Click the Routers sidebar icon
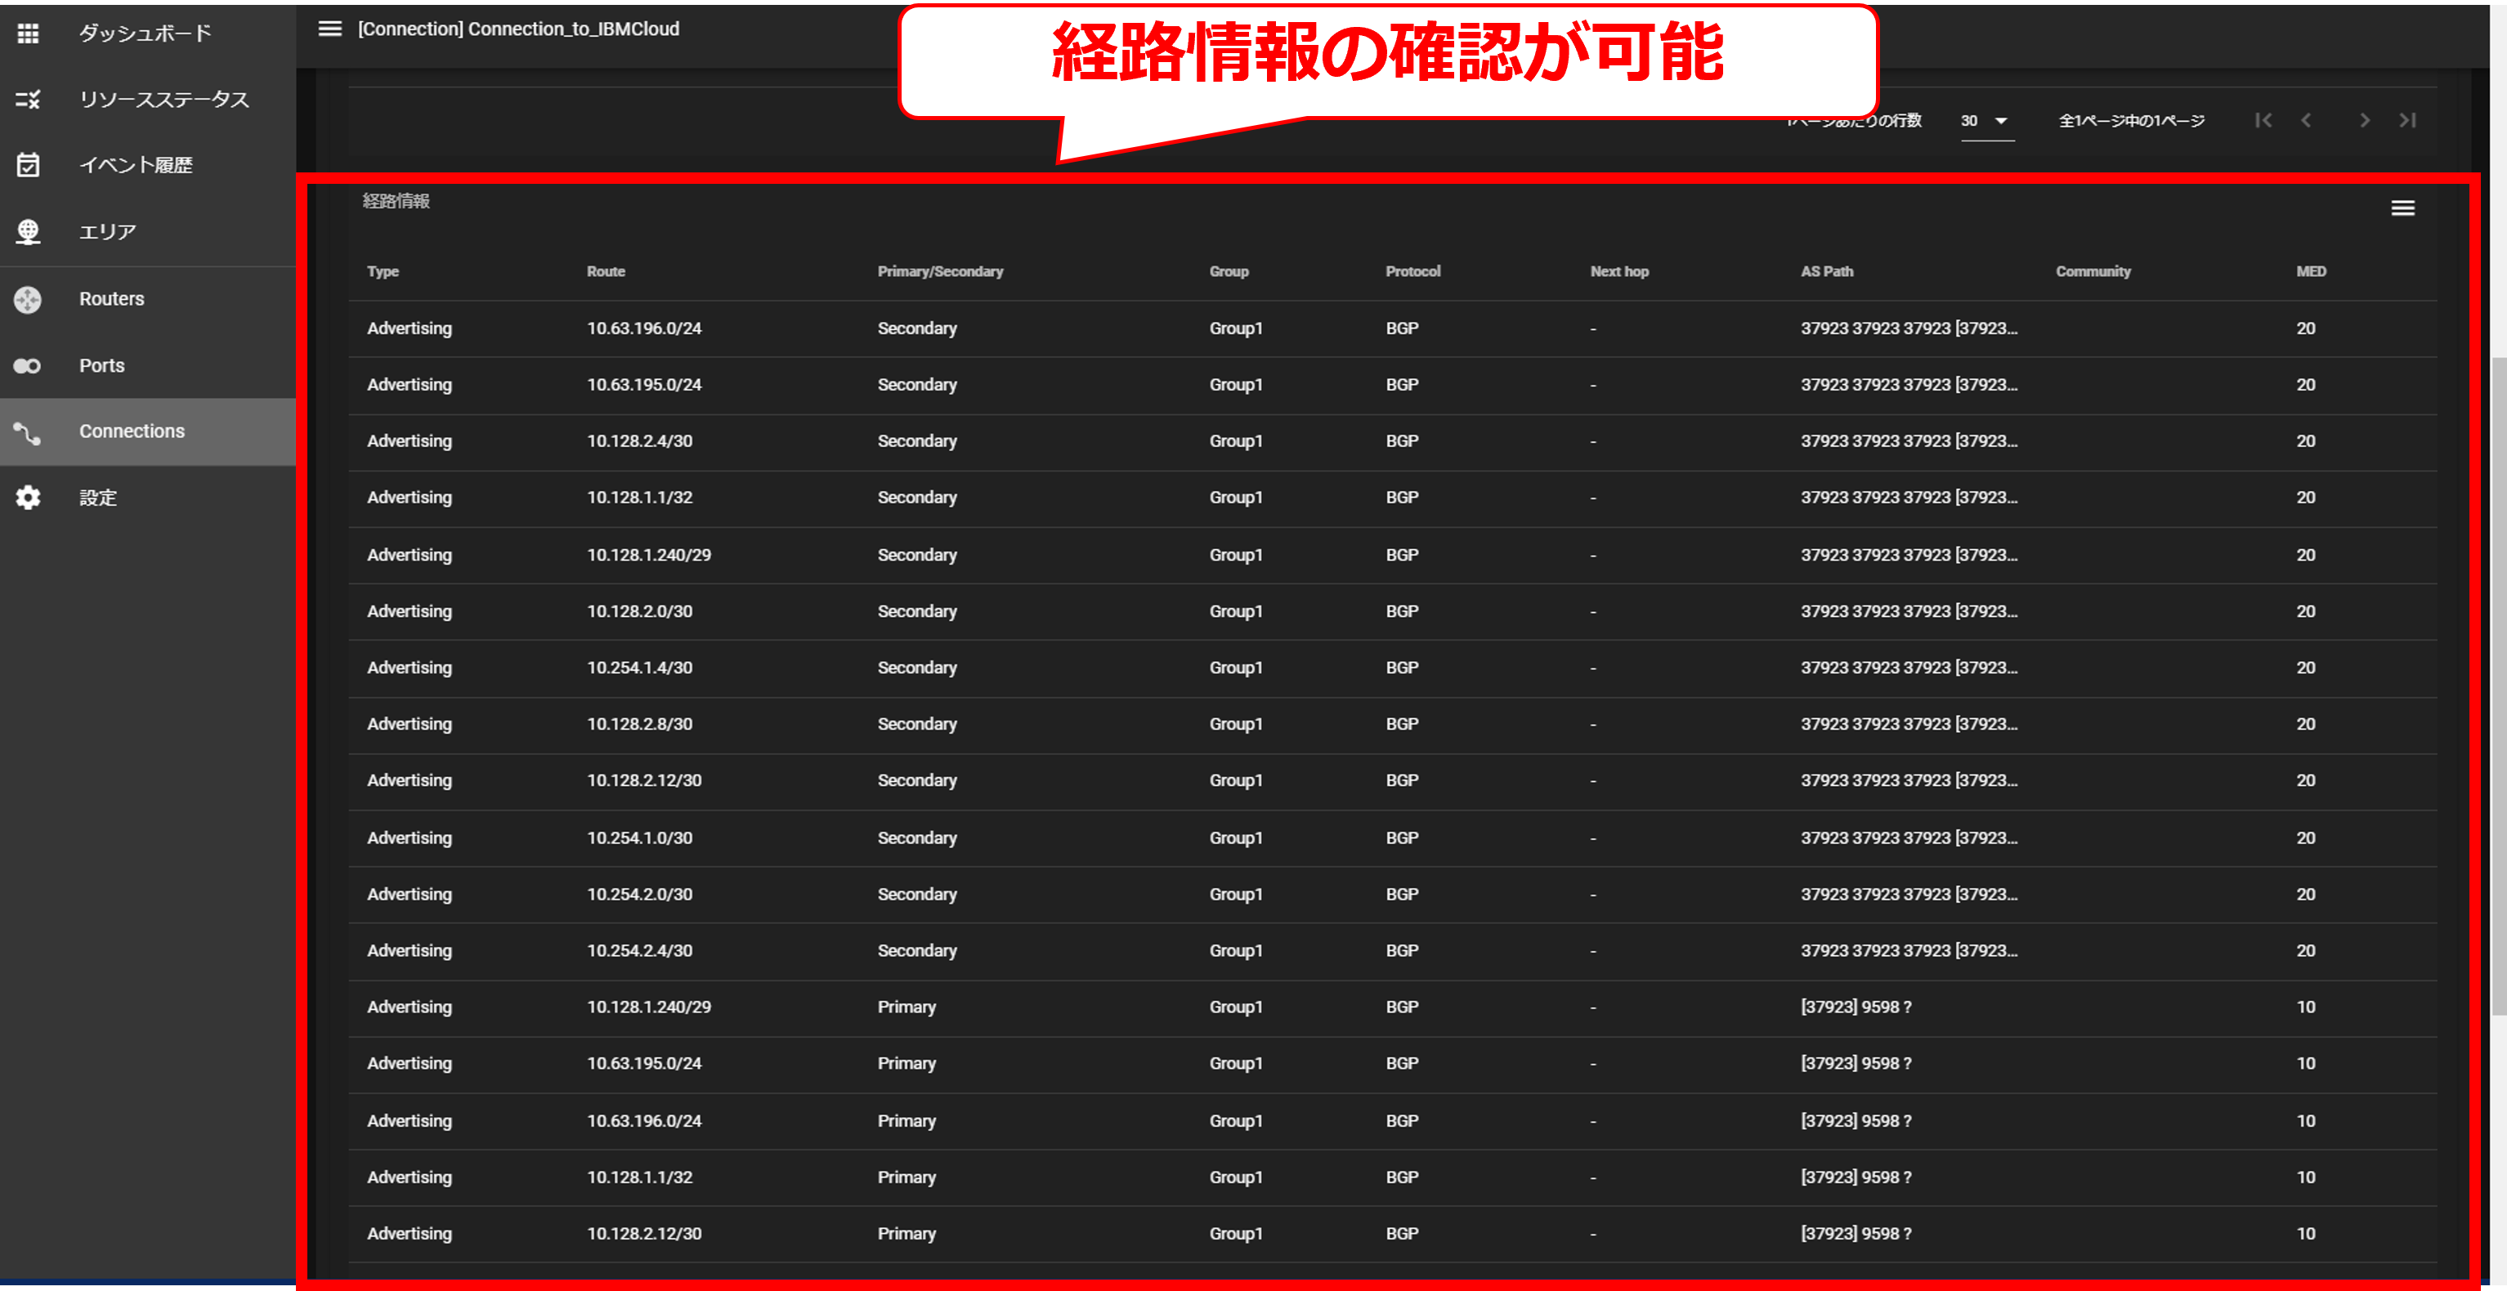 coord(29,300)
